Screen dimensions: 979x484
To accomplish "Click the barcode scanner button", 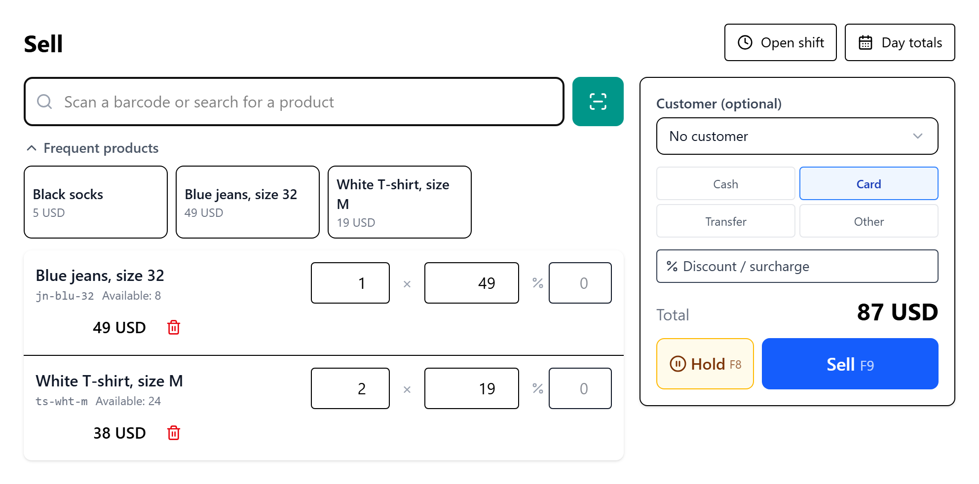I will point(598,102).
